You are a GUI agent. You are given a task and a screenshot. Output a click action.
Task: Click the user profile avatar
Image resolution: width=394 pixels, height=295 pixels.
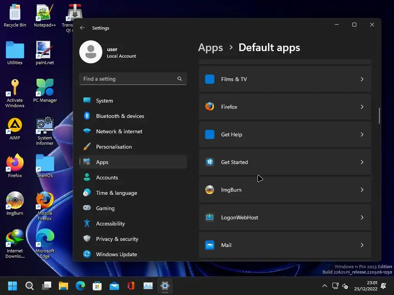coord(91,52)
